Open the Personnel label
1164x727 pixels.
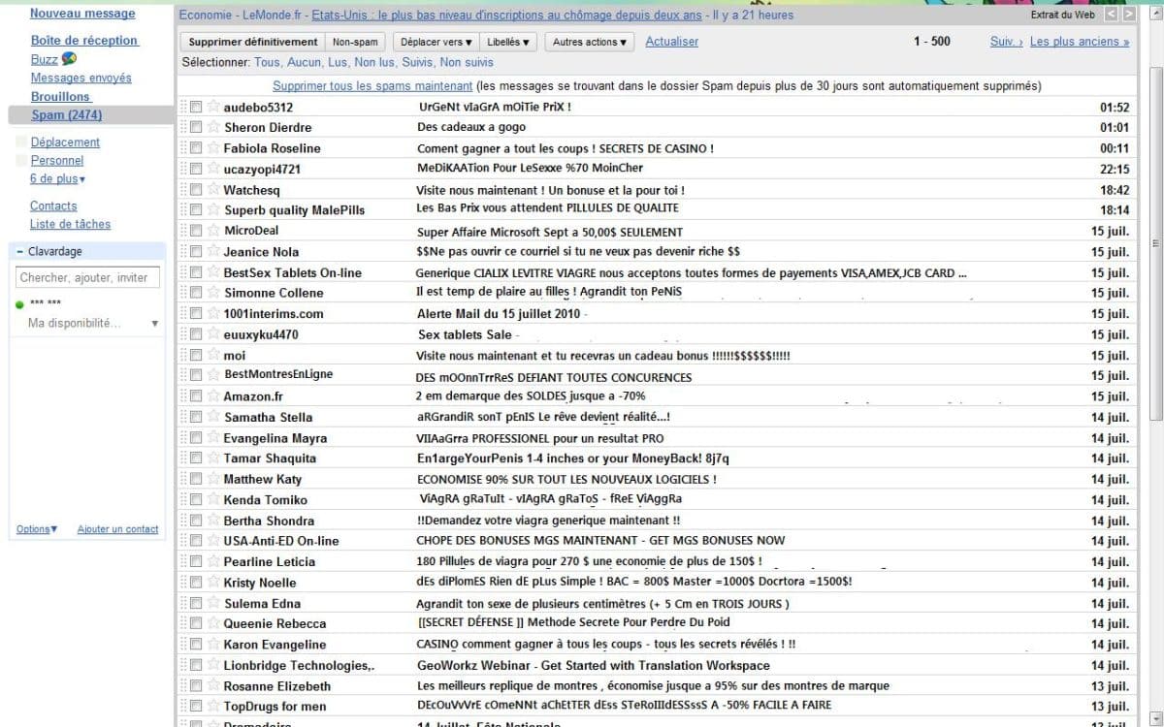tap(57, 161)
